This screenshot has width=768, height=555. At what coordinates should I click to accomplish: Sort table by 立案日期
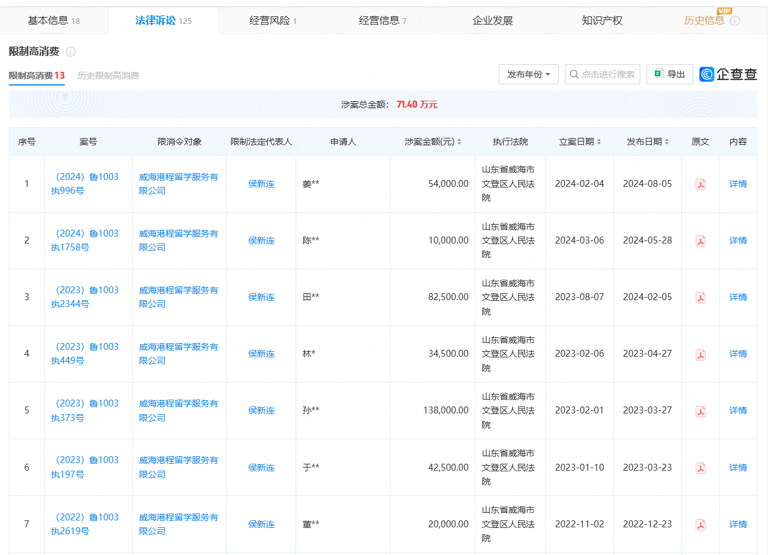(599, 142)
